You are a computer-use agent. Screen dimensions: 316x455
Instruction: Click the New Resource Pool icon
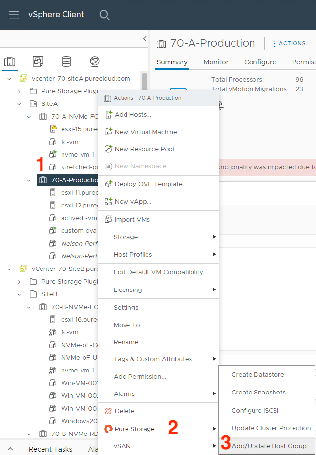coord(108,149)
